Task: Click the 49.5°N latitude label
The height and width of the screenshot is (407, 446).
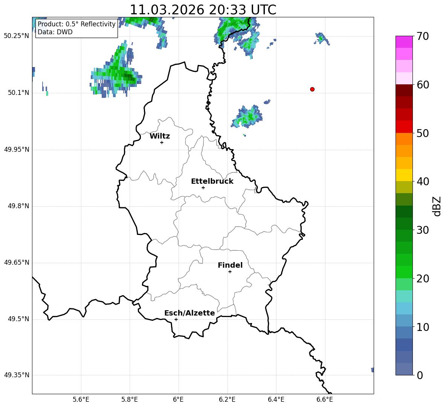Action: (x=18, y=319)
